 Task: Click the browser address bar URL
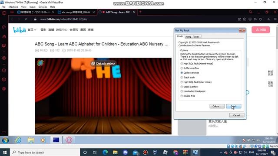coord(64,19)
